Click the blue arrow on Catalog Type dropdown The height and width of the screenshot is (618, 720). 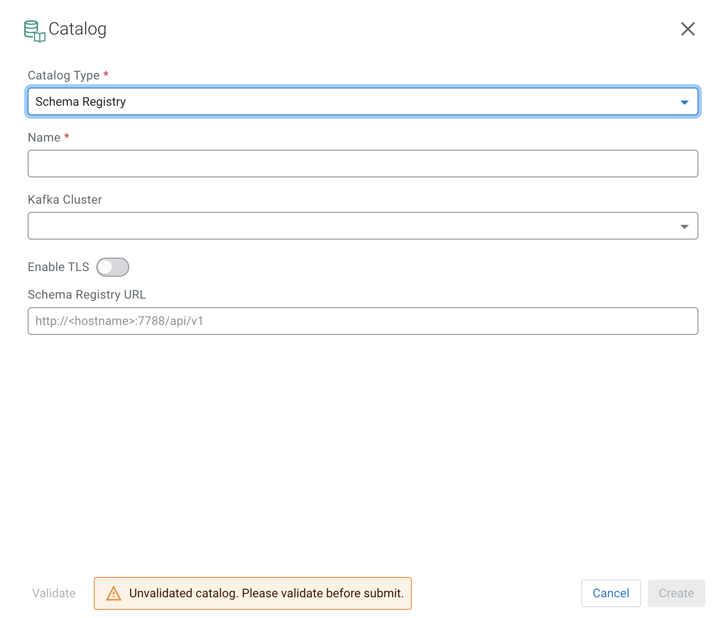tap(684, 102)
